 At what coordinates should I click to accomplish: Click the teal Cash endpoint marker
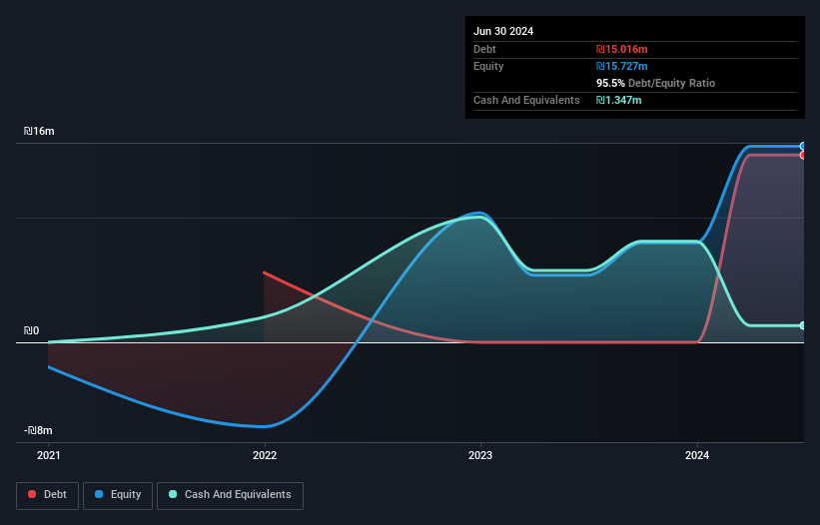(803, 325)
